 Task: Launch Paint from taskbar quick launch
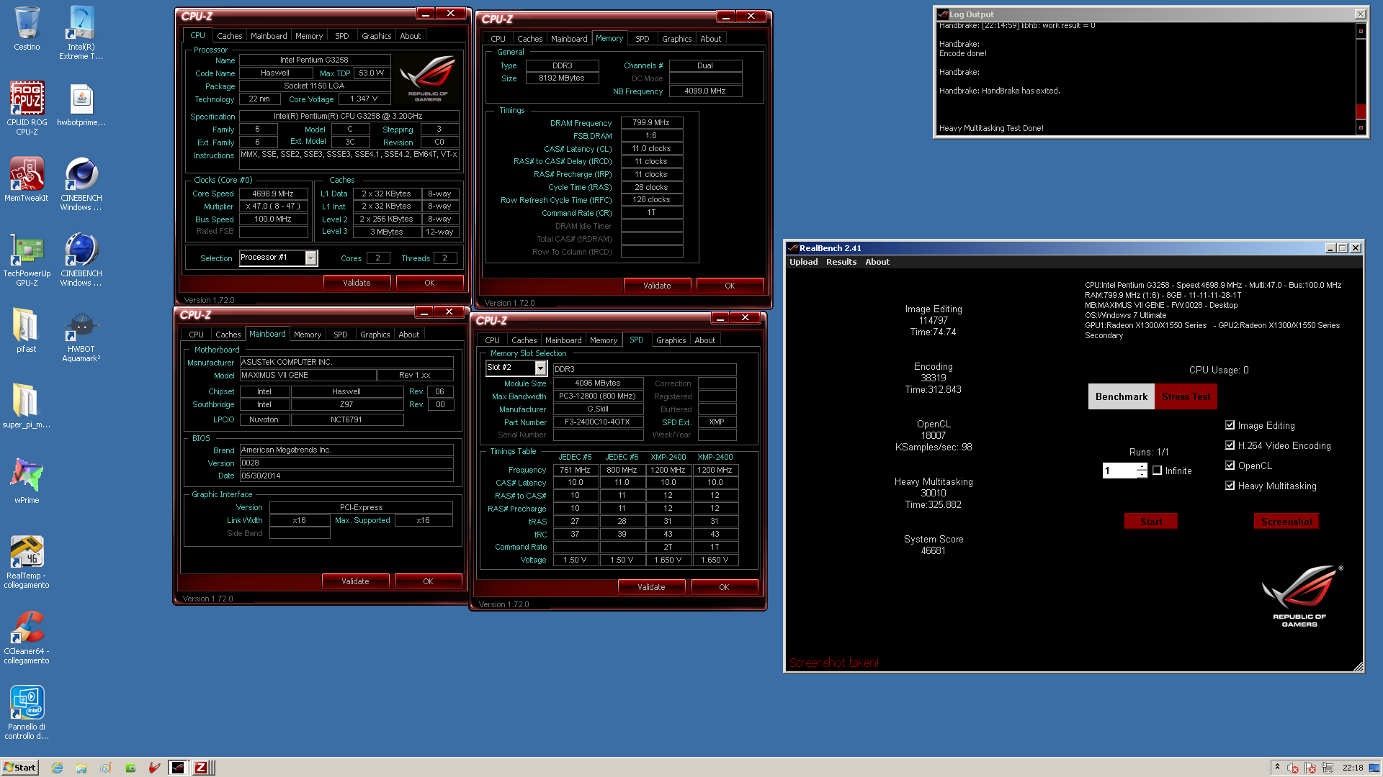[106, 768]
